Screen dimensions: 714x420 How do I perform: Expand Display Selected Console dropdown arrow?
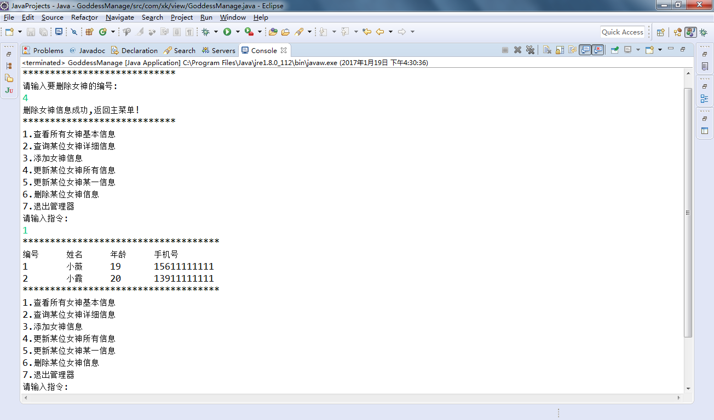pyautogui.click(x=638, y=50)
